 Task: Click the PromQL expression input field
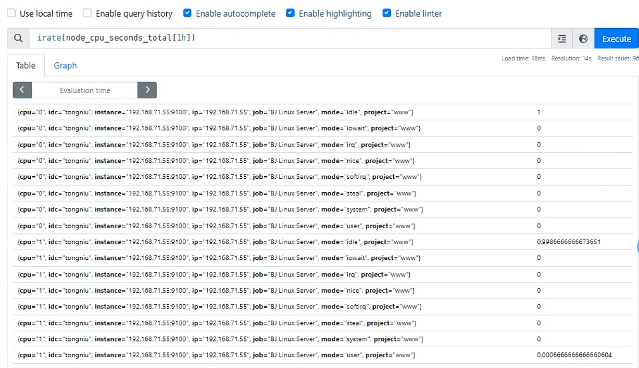coord(290,38)
